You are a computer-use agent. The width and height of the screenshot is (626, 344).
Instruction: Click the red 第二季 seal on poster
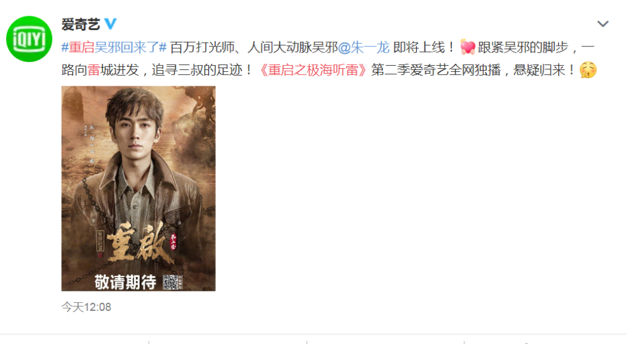(173, 241)
